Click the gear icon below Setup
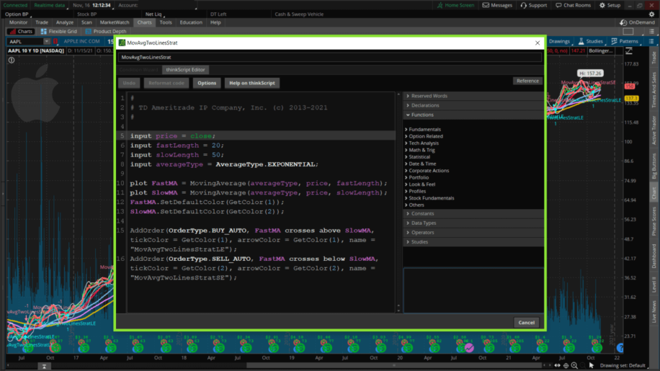This screenshot has height=371, width=660. point(652,14)
